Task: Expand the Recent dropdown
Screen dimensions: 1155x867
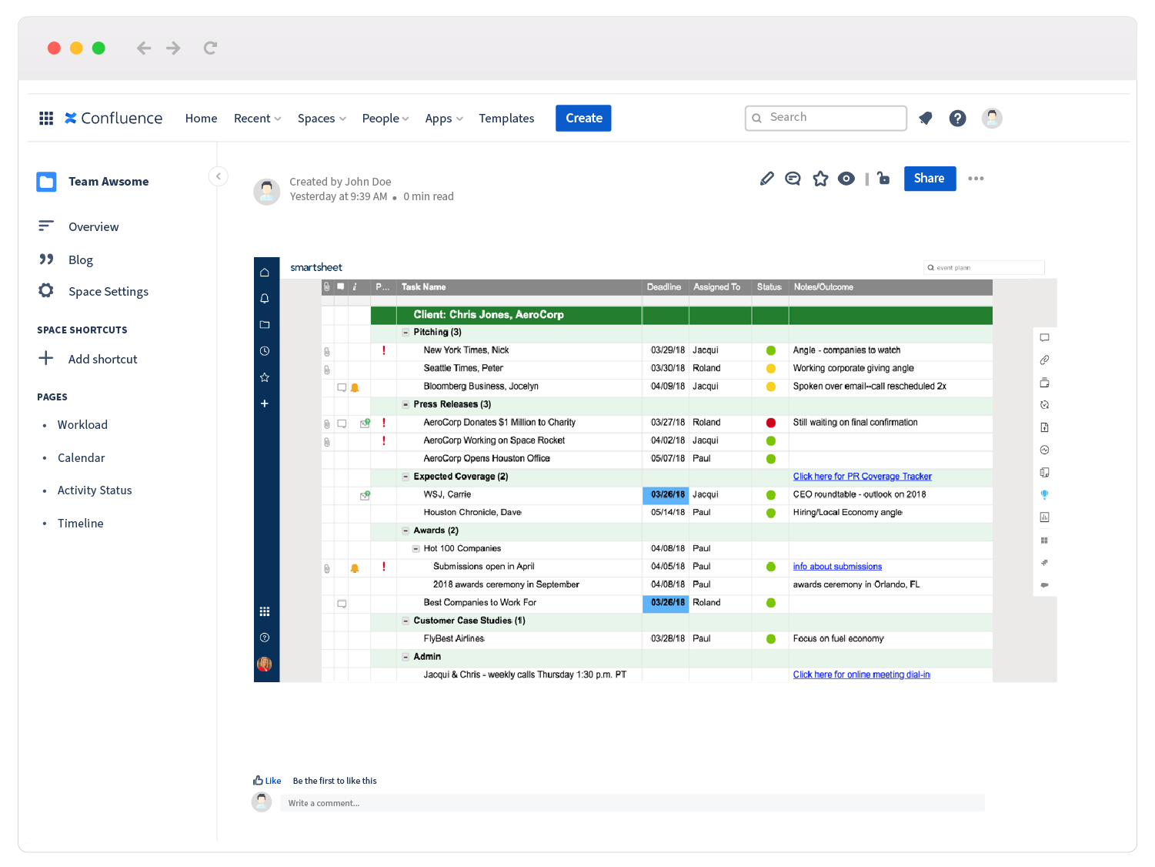Action: (258, 118)
